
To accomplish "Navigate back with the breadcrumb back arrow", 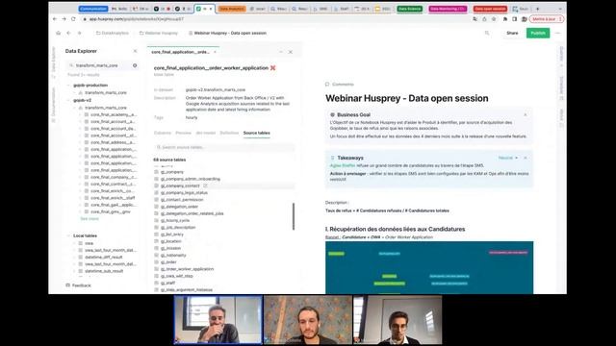I will tap(68, 33).
